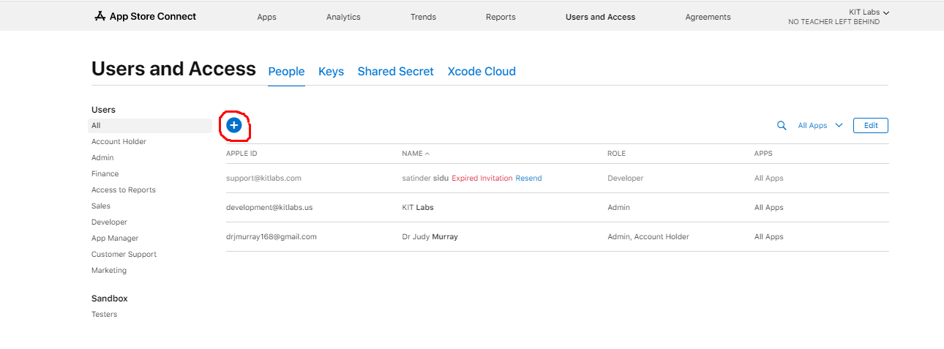The height and width of the screenshot is (349, 944).
Task: Open Sandbox Testers in sidebar
Action: point(104,315)
